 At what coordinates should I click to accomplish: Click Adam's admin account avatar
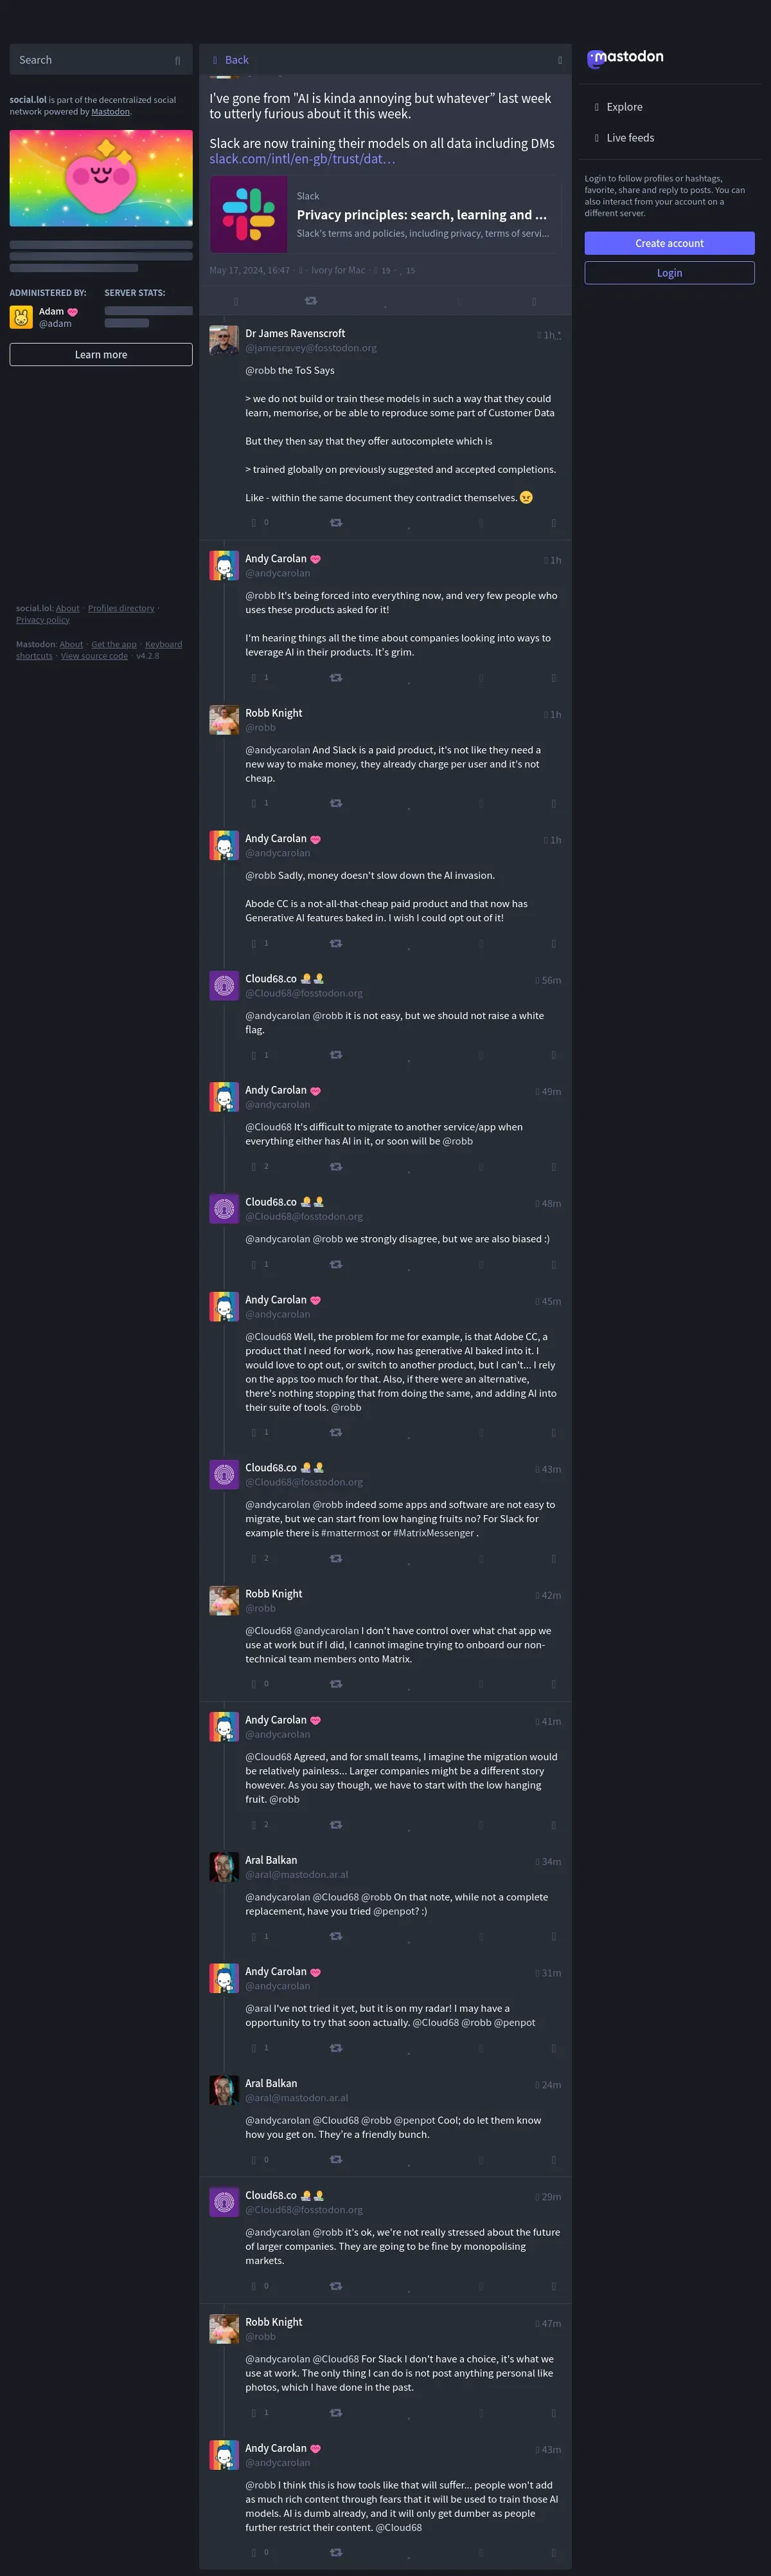tap(21, 317)
